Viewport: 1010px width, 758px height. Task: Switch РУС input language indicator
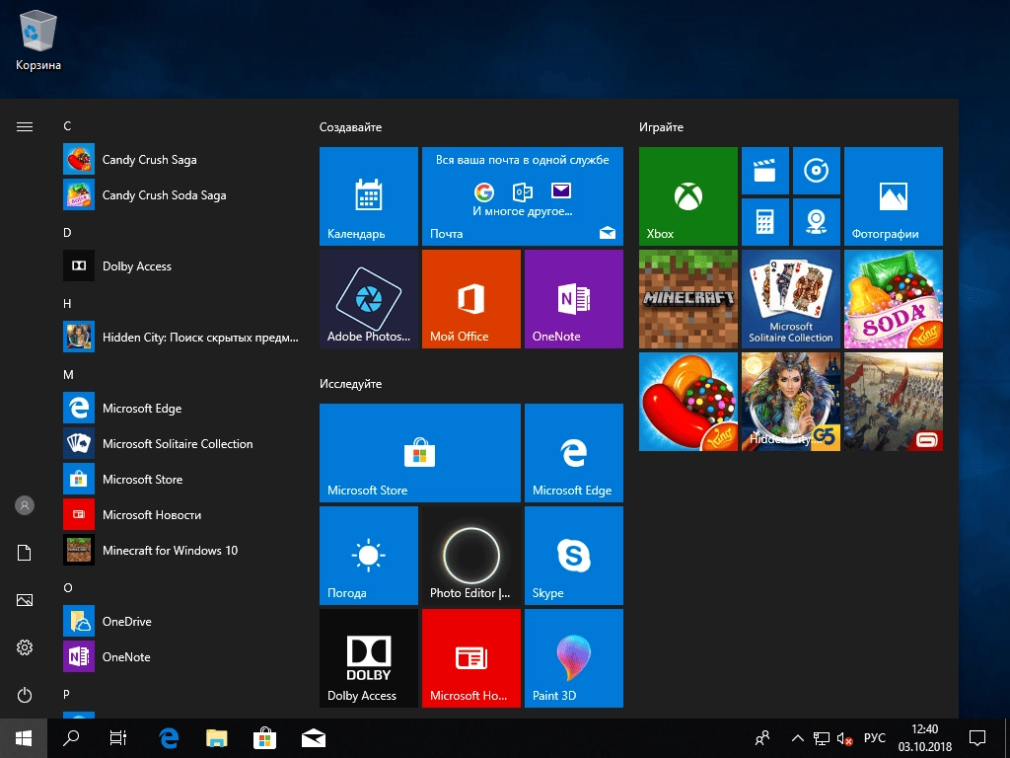click(x=874, y=738)
